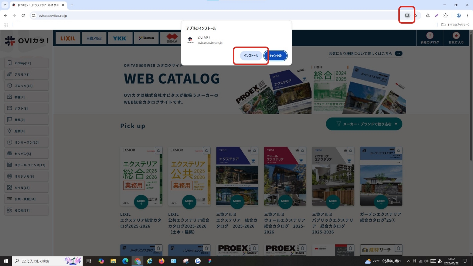The width and height of the screenshot is (473, 266).
Task: Click the OVIカタ! site logo
Action: pyautogui.click(x=27, y=40)
